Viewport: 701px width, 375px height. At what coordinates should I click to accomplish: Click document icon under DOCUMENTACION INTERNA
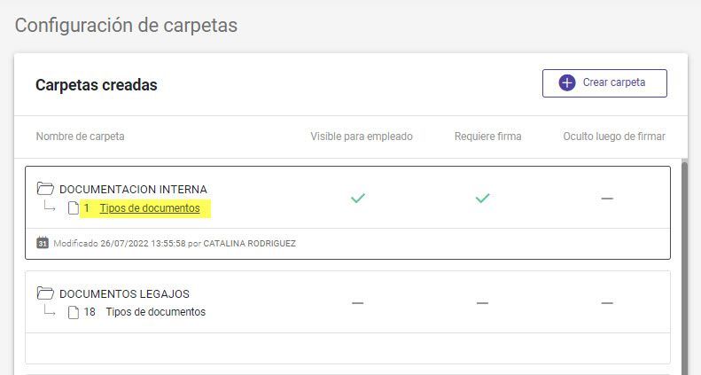[74, 207]
